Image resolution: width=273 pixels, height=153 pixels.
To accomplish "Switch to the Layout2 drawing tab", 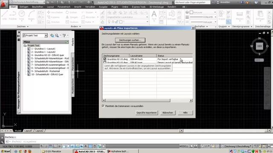I will tap(39, 131).
